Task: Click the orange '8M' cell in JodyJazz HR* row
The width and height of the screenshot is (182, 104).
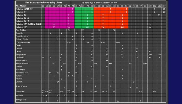Action: (122, 27)
